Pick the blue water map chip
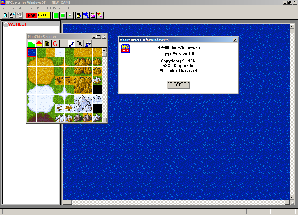The height and width of the screenshot is (215, 298). click(32, 52)
